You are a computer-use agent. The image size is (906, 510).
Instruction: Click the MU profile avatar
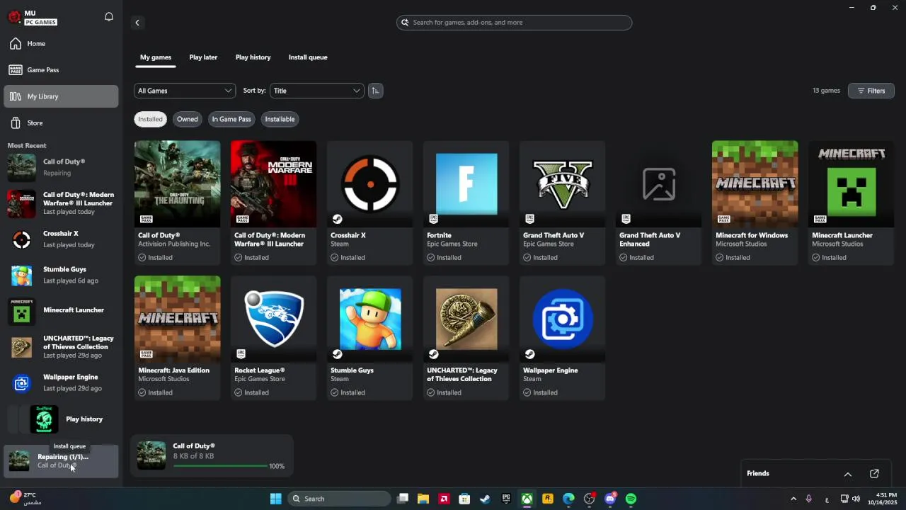click(14, 17)
